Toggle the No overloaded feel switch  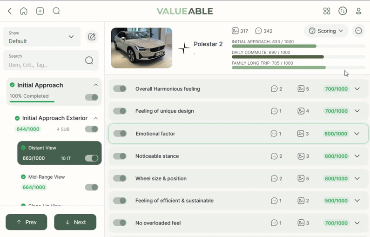pyautogui.click(x=120, y=223)
